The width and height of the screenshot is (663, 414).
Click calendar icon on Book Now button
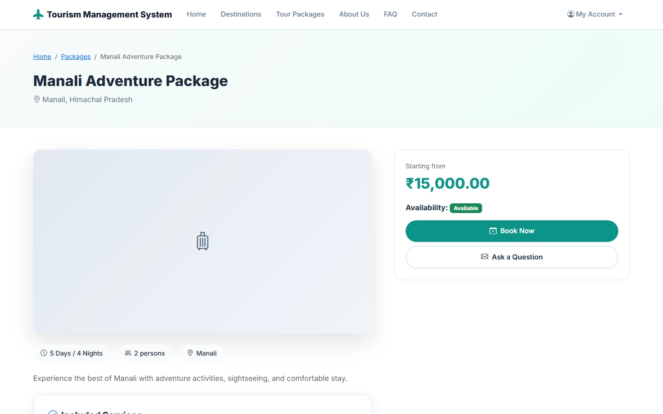tap(493, 231)
